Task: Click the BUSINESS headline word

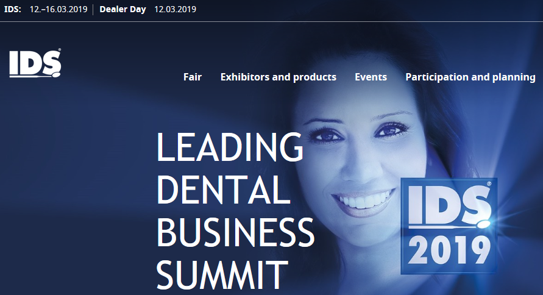Action: pyautogui.click(x=235, y=232)
